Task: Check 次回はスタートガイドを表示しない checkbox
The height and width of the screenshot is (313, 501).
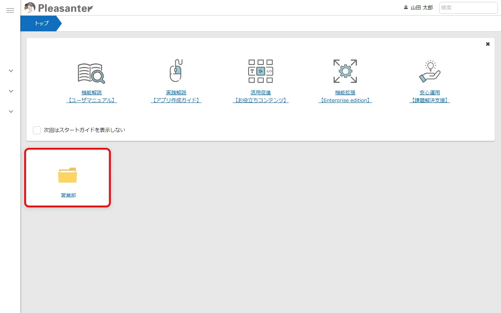Action: pyautogui.click(x=37, y=130)
